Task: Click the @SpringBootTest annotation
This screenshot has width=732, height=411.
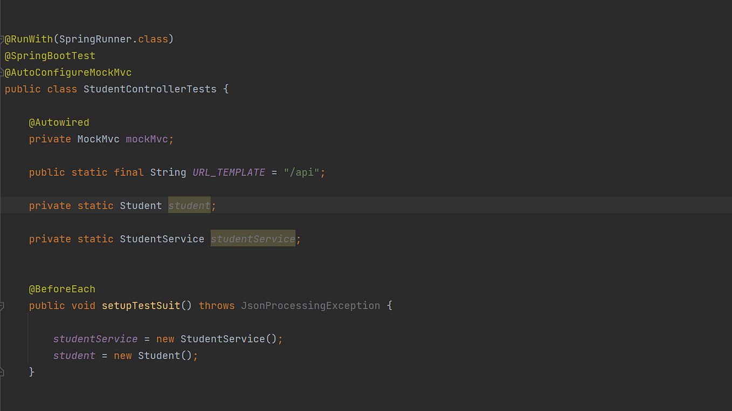Action: [50, 55]
